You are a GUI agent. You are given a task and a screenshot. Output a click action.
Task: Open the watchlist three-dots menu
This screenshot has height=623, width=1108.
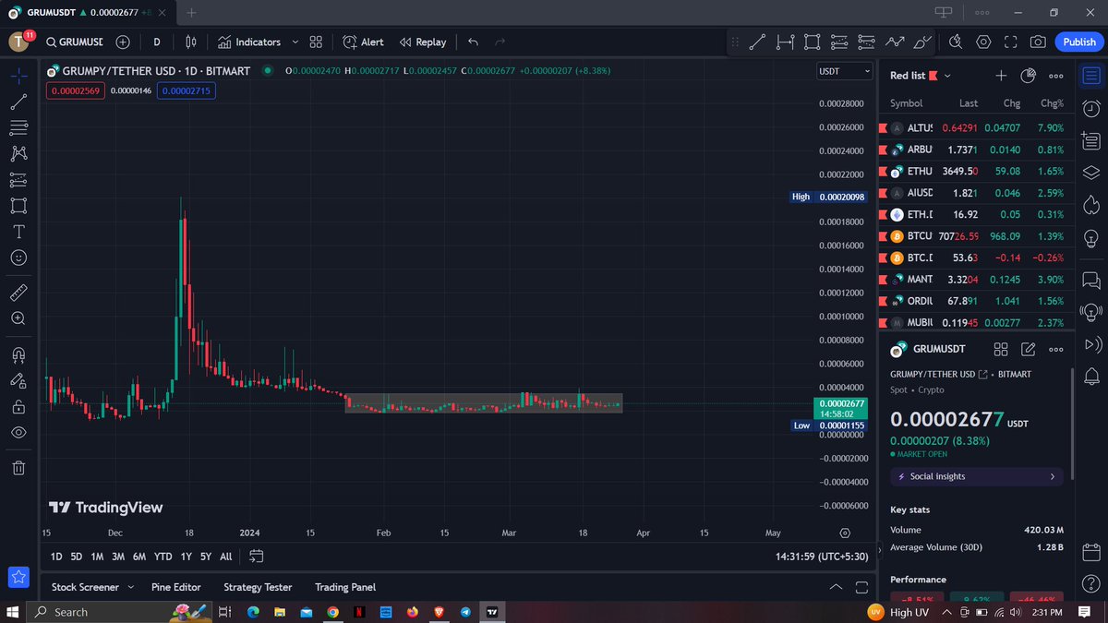click(x=1055, y=76)
